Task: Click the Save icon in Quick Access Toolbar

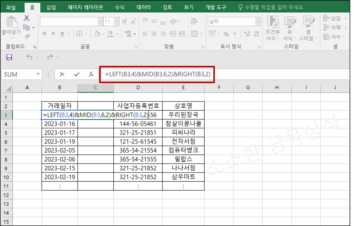Action: point(9,57)
